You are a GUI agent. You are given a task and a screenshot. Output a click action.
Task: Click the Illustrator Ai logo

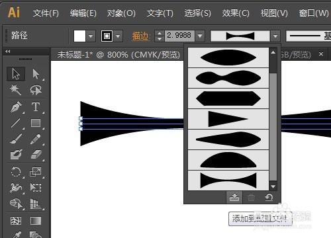(14, 13)
